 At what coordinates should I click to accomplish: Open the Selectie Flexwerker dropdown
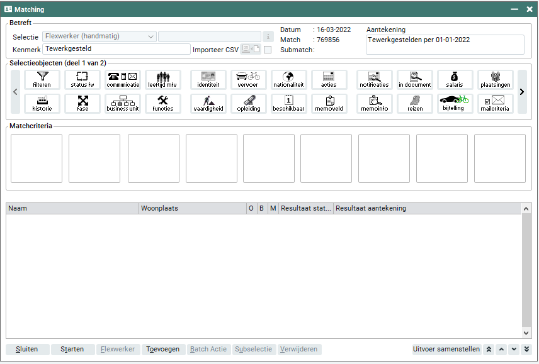point(99,36)
